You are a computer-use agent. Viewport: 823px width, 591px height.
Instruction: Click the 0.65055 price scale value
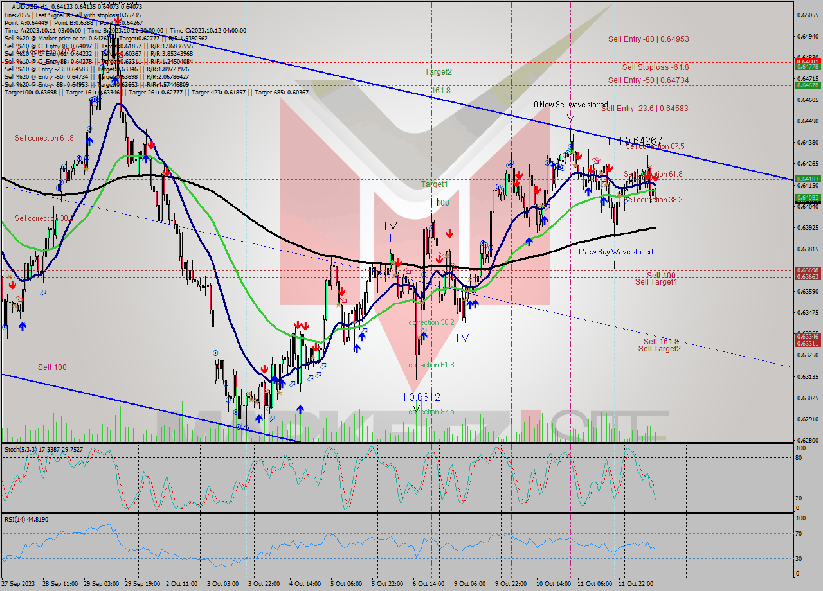(x=808, y=15)
